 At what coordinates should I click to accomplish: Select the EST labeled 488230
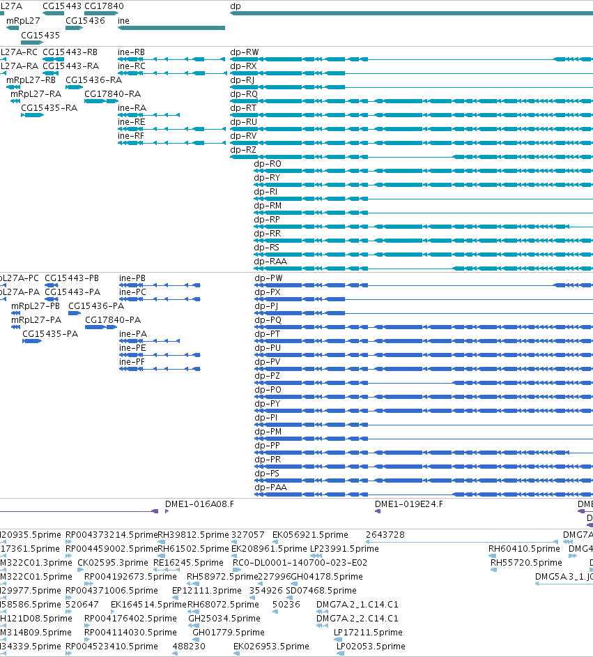189,646
